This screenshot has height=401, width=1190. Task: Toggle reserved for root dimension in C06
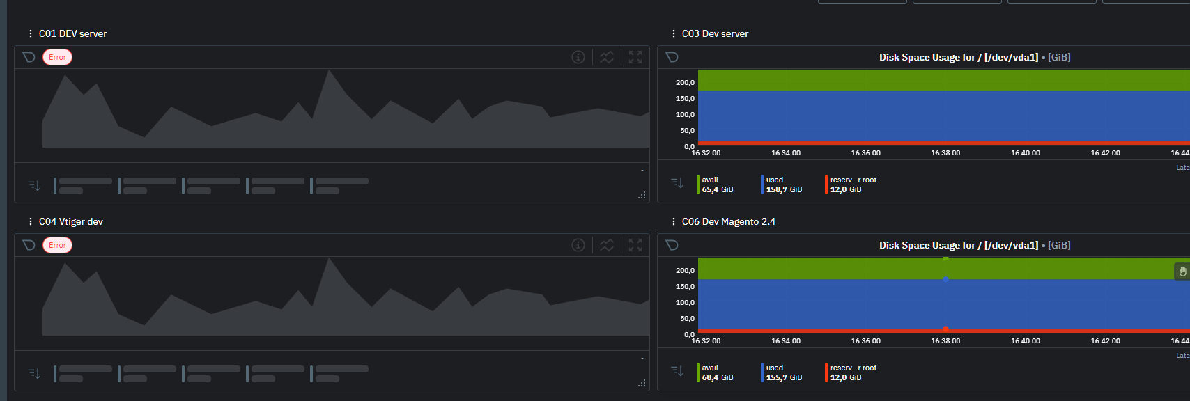click(852, 372)
